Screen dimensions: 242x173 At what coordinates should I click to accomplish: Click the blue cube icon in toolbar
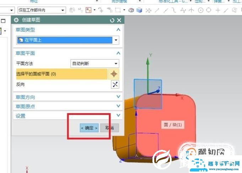pos(139,10)
